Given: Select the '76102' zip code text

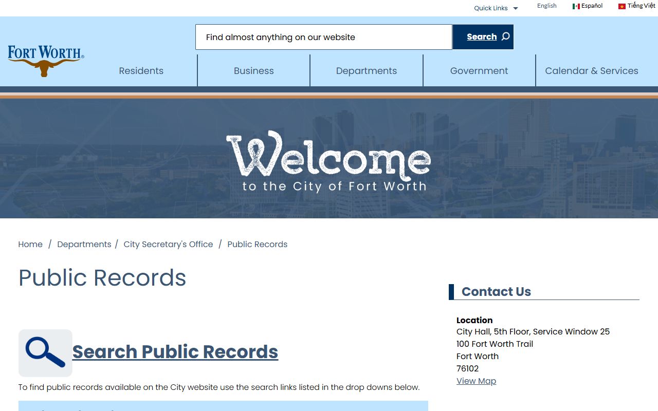Looking at the screenshot, I should click(x=467, y=369).
